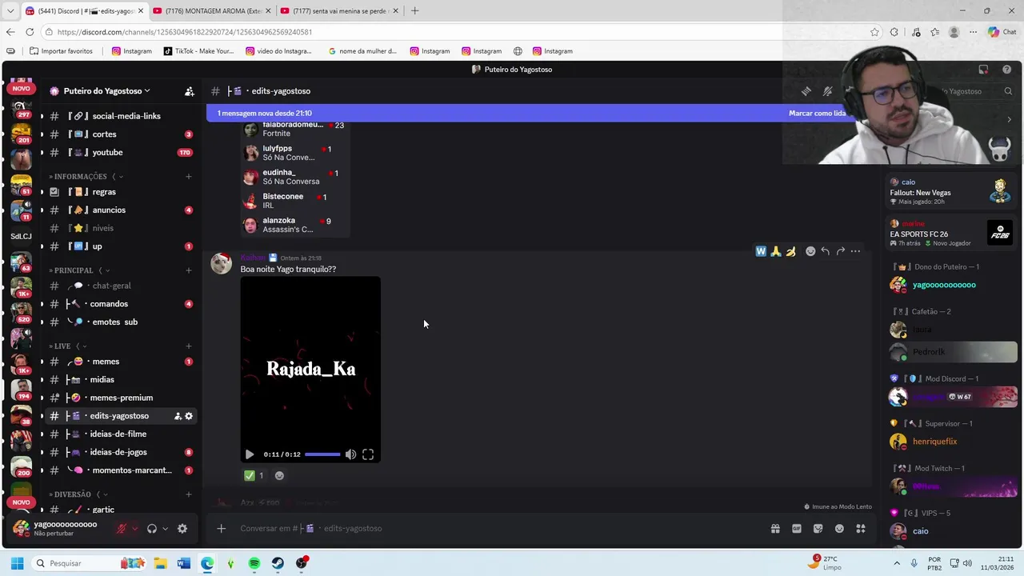This screenshot has height=576, width=1024.
Task: Toggle the headphones deafen button
Action: [152, 529]
